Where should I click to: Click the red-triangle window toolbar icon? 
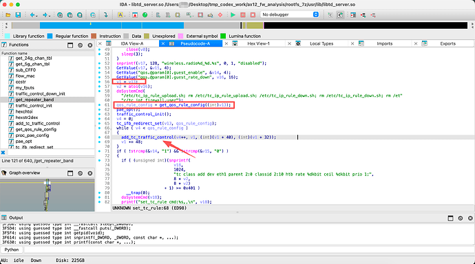[x=135, y=15]
